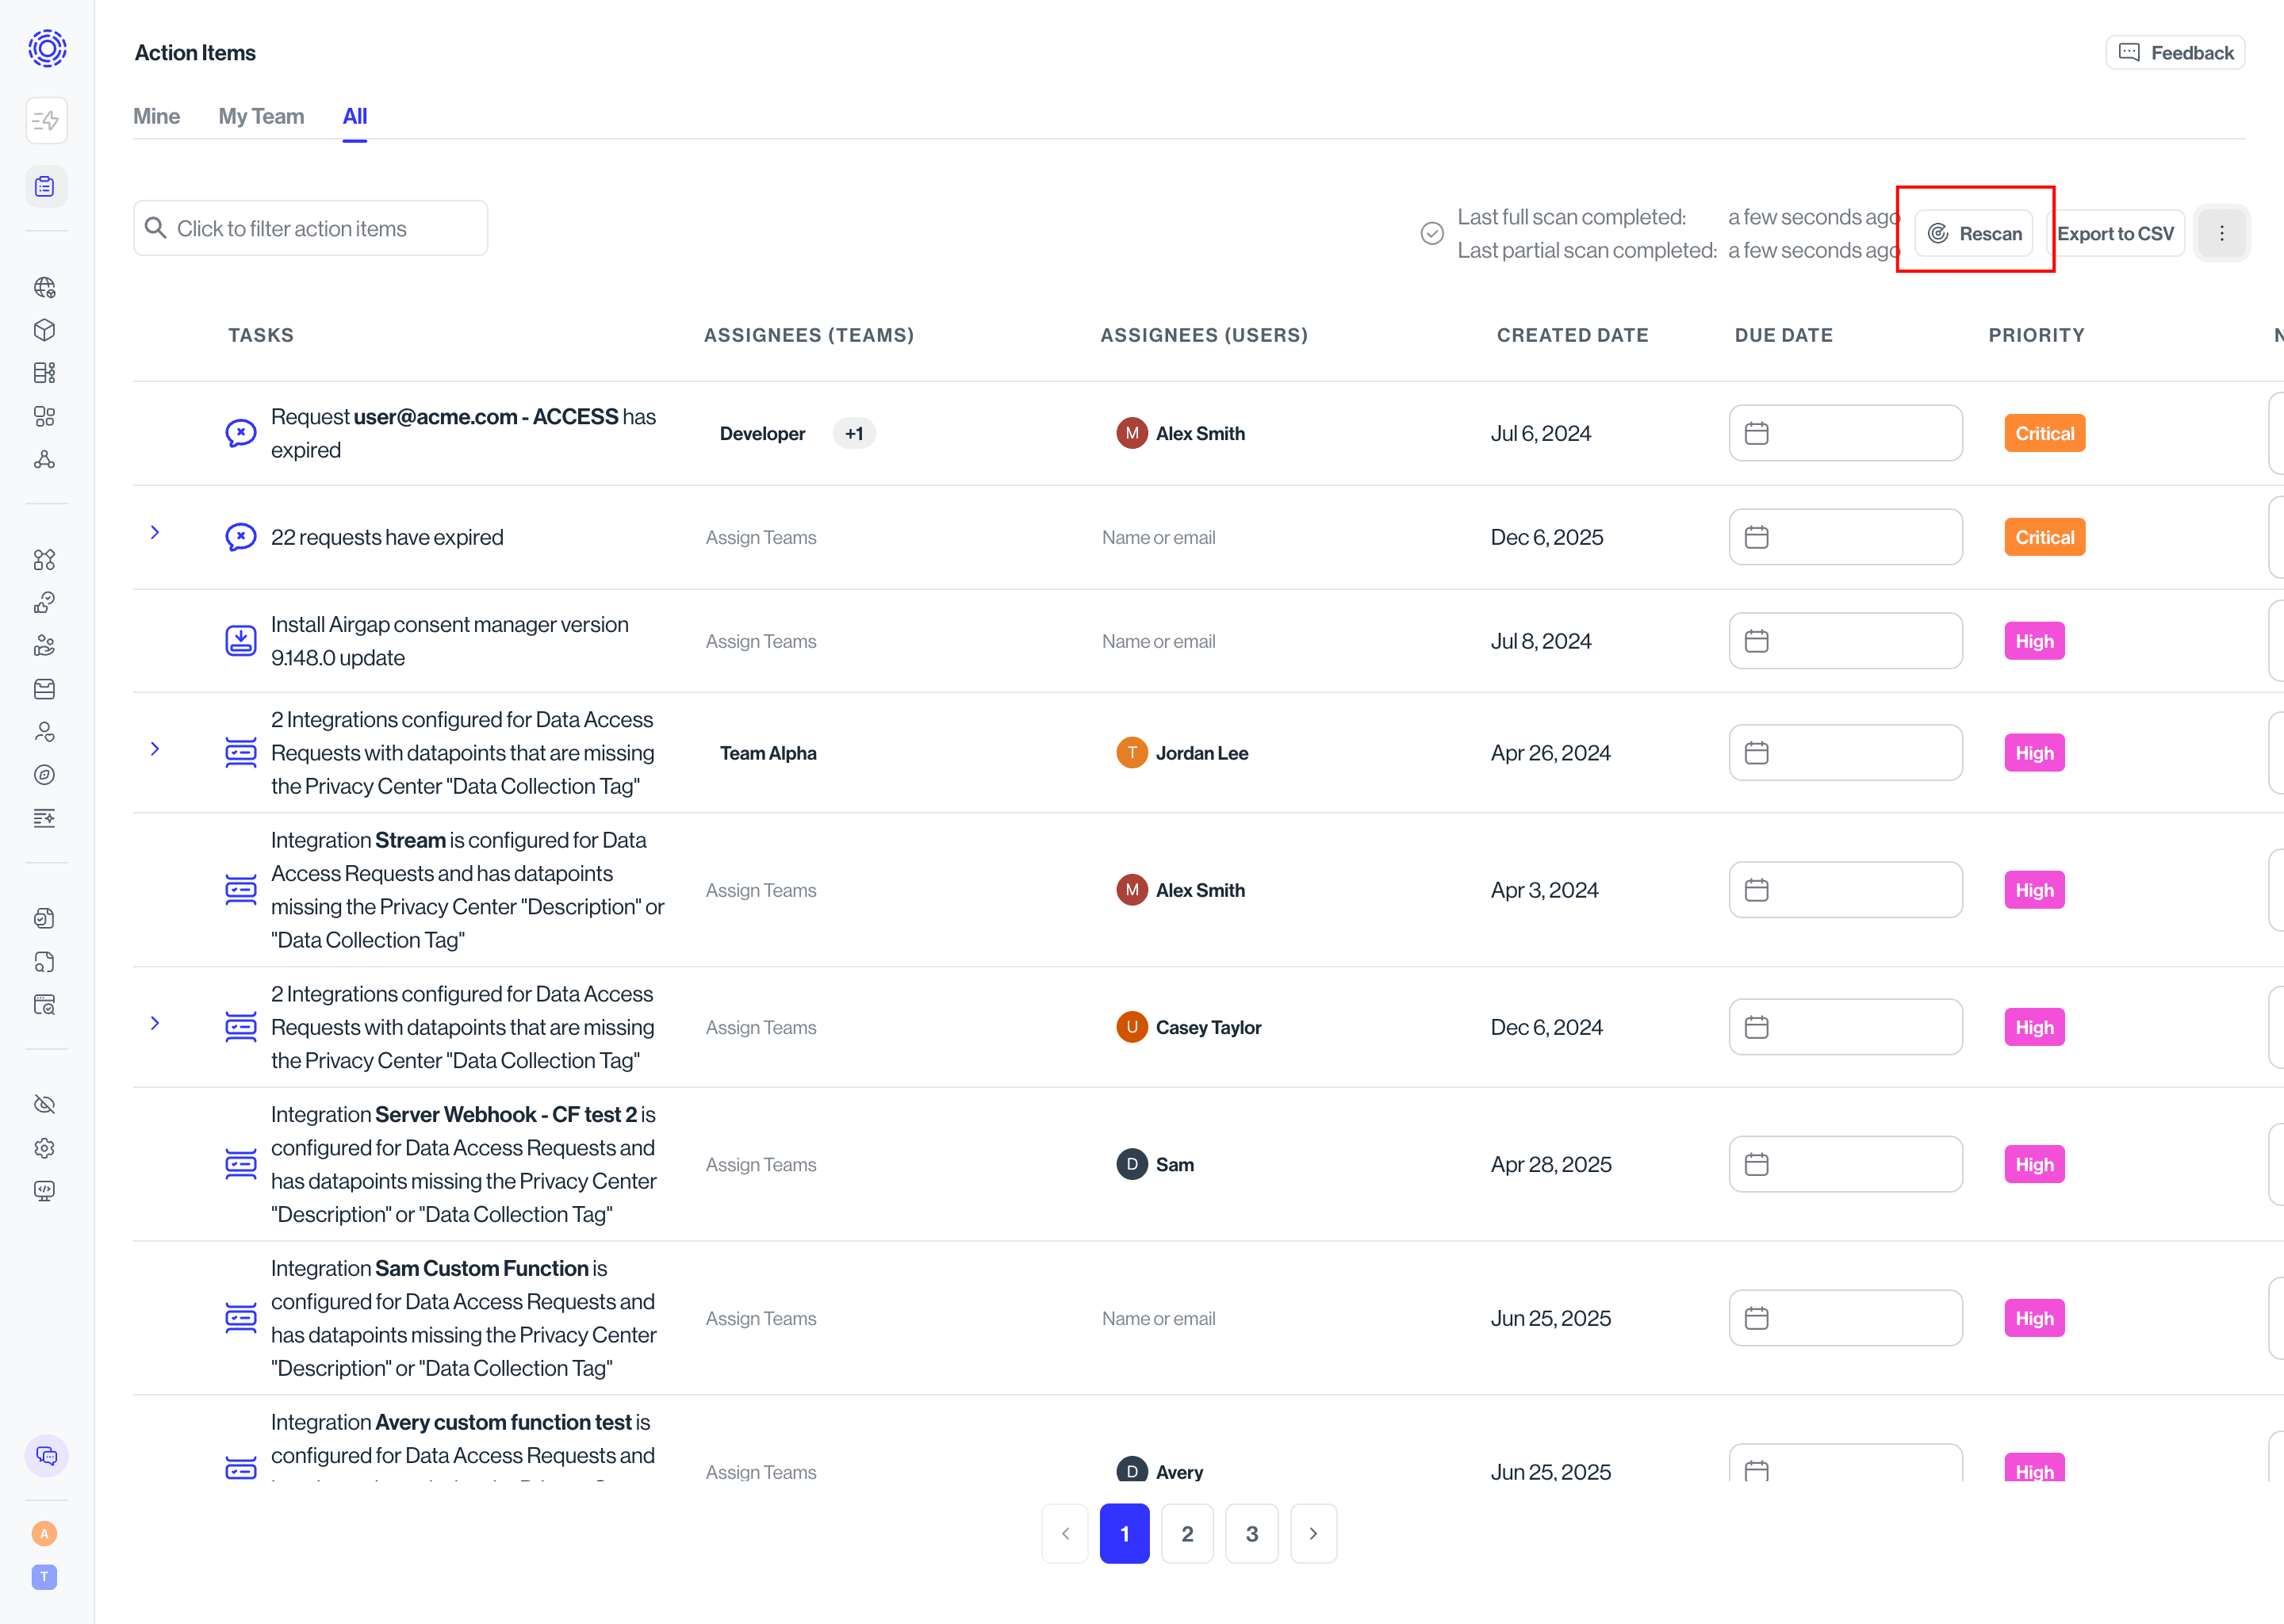Click the filter action items search field

[311, 228]
